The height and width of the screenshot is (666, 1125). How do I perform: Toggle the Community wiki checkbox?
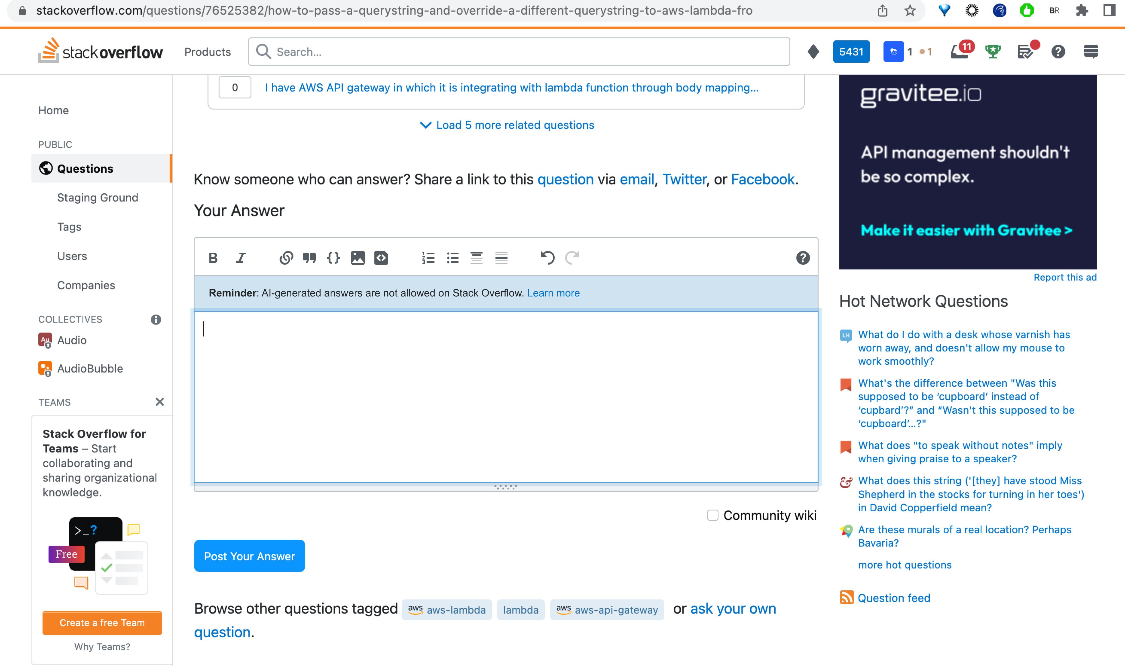[x=711, y=515]
